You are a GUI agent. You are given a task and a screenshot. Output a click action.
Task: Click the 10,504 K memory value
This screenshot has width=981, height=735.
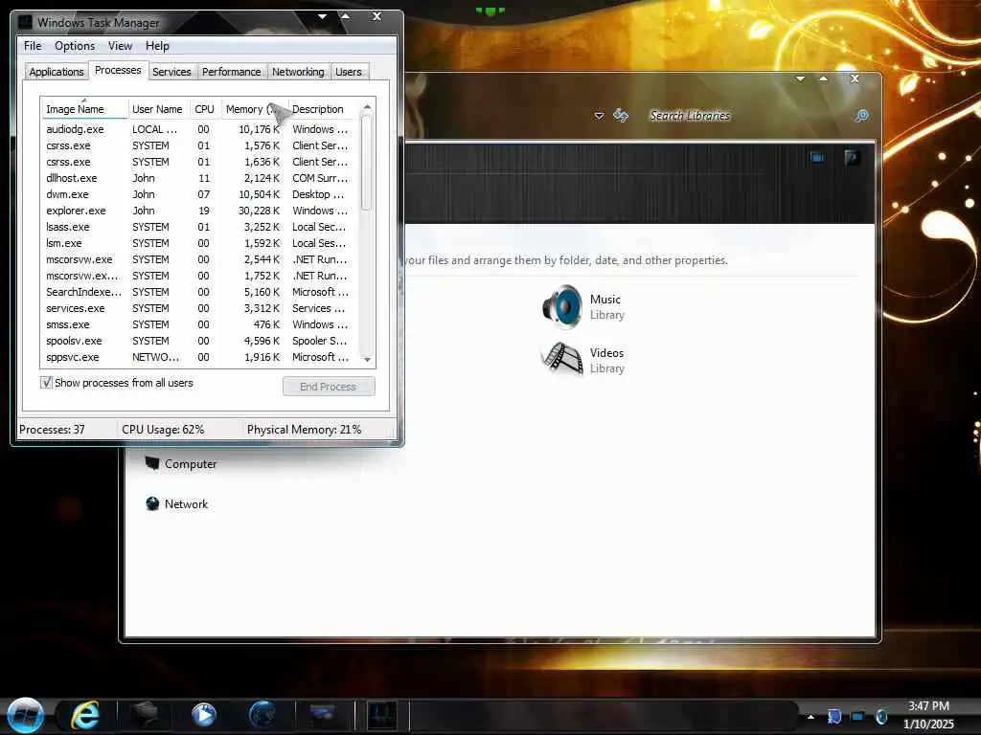pyautogui.click(x=259, y=194)
